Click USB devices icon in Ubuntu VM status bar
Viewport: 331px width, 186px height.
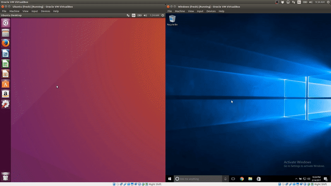125,184
